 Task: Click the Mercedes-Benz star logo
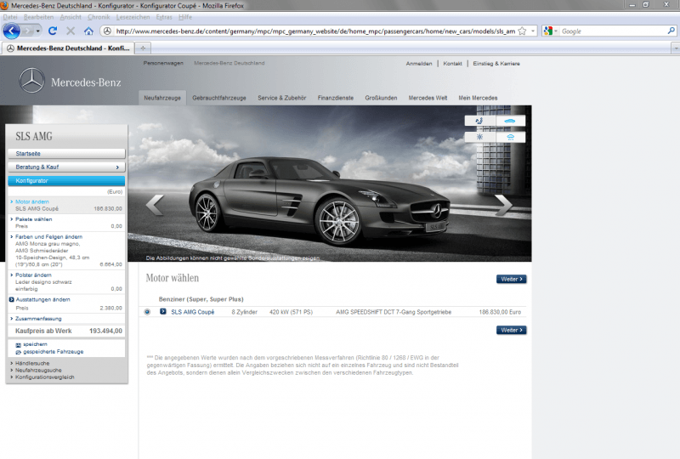(31, 80)
